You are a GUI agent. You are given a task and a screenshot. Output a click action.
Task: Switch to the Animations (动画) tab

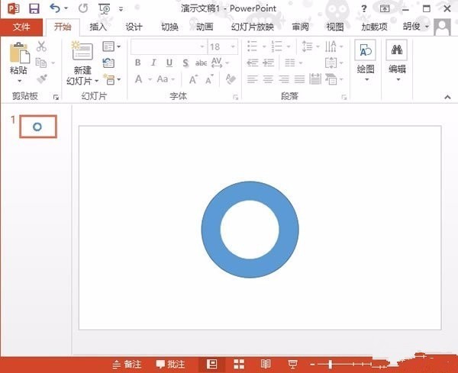click(x=205, y=27)
